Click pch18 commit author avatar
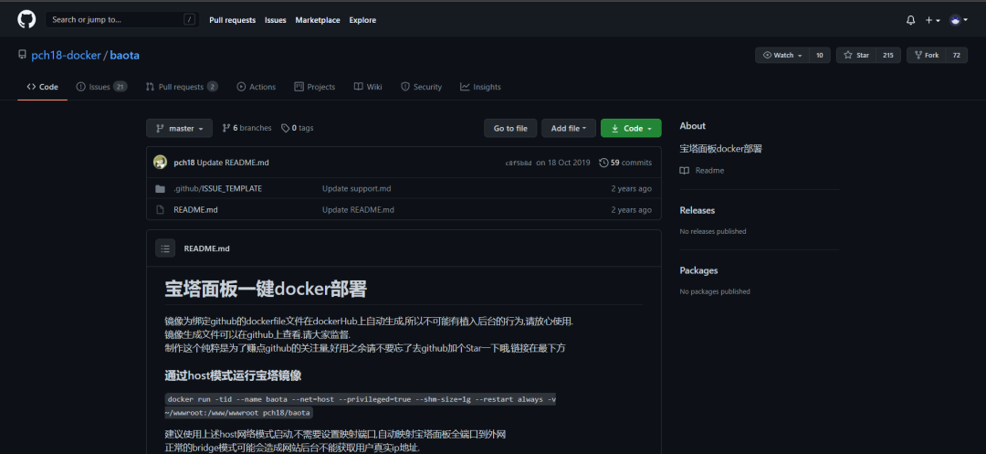This screenshot has height=454, width=986. tap(161, 163)
